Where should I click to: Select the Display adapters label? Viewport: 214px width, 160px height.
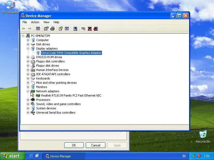(x=47, y=49)
